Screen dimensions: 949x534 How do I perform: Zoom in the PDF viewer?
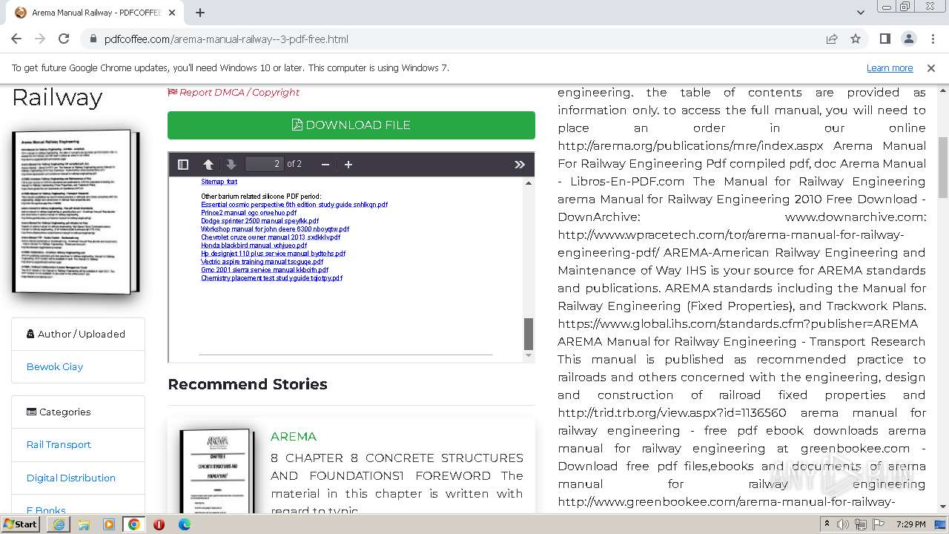click(348, 164)
